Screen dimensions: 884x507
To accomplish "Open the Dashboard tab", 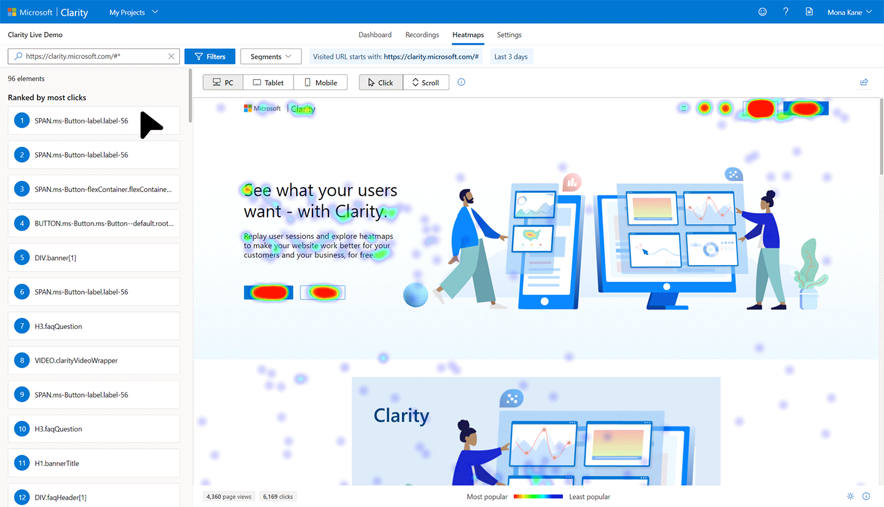I will (x=375, y=35).
